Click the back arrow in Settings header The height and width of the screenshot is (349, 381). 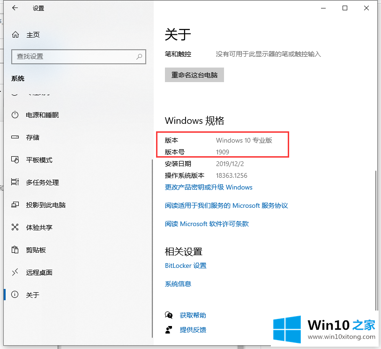pos(15,8)
